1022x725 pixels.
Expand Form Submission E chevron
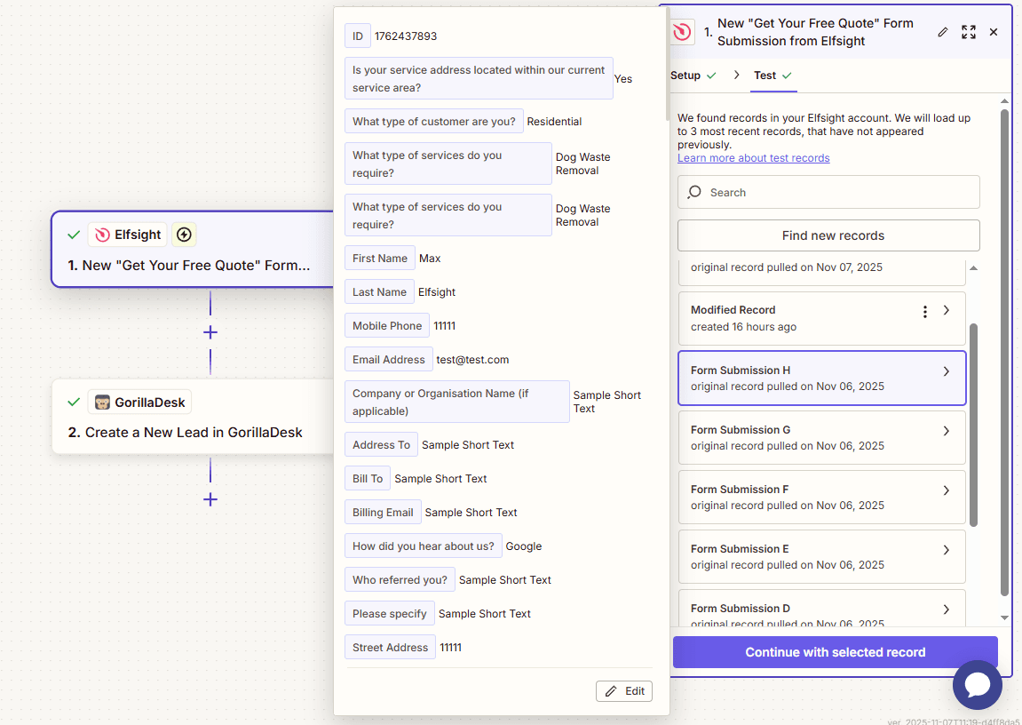pos(947,550)
